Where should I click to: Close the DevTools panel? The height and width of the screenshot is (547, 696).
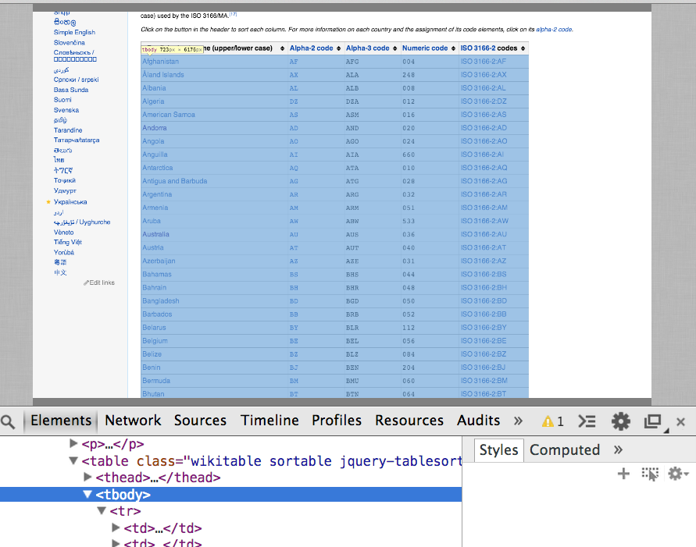(x=680, y=421)
